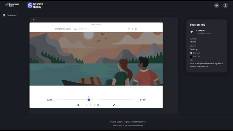Pause the session replay playback
Screen dimensions: 233x131
pyautogui.click(x=78, y=105)
